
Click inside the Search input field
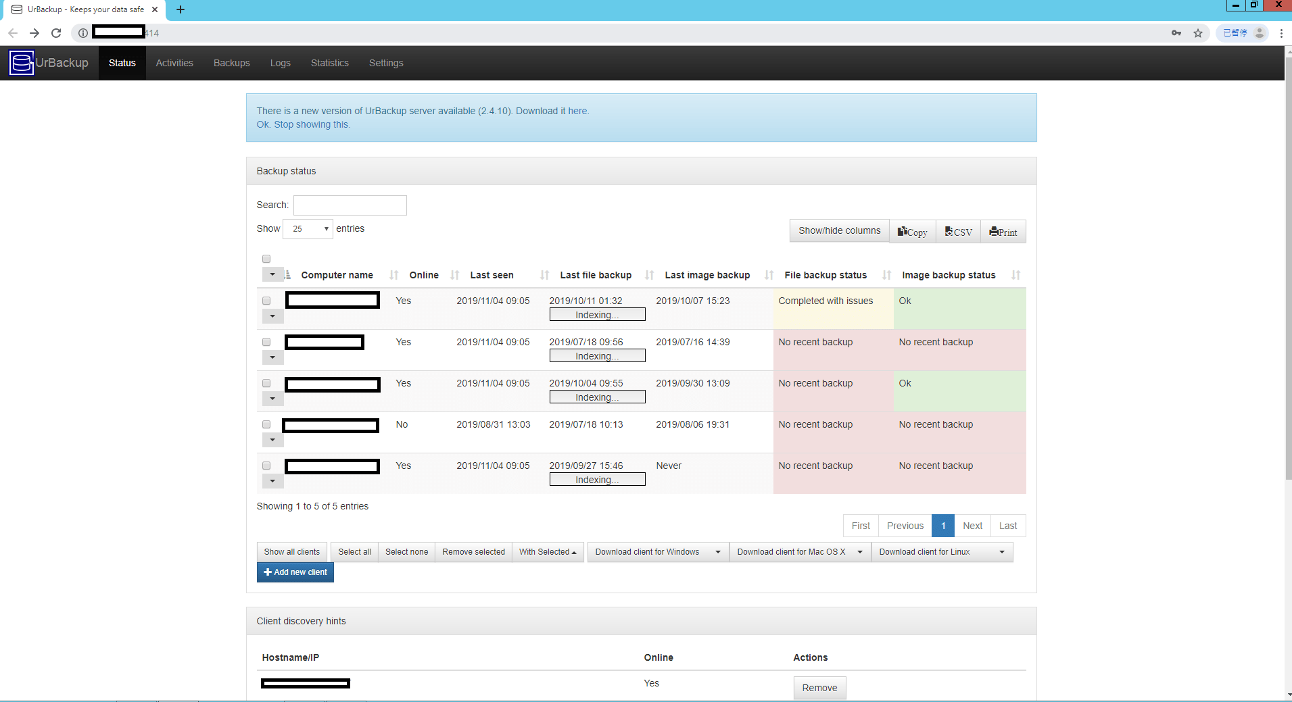click(x=350, y=205)
